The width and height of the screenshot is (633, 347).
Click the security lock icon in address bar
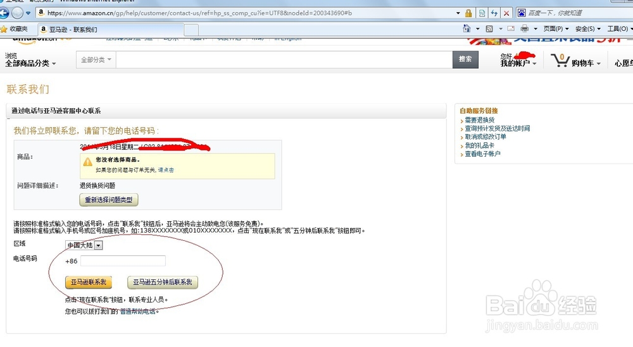pos(468,13)
